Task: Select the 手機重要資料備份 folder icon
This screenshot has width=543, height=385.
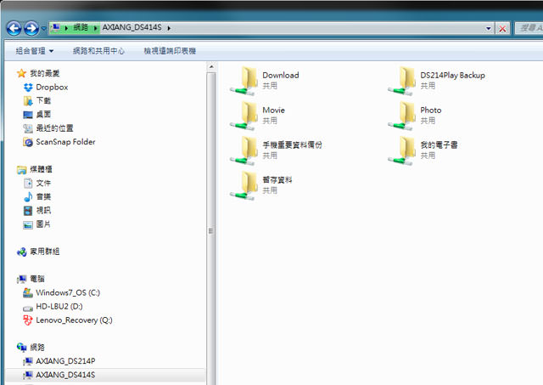Action: [244, 150]
